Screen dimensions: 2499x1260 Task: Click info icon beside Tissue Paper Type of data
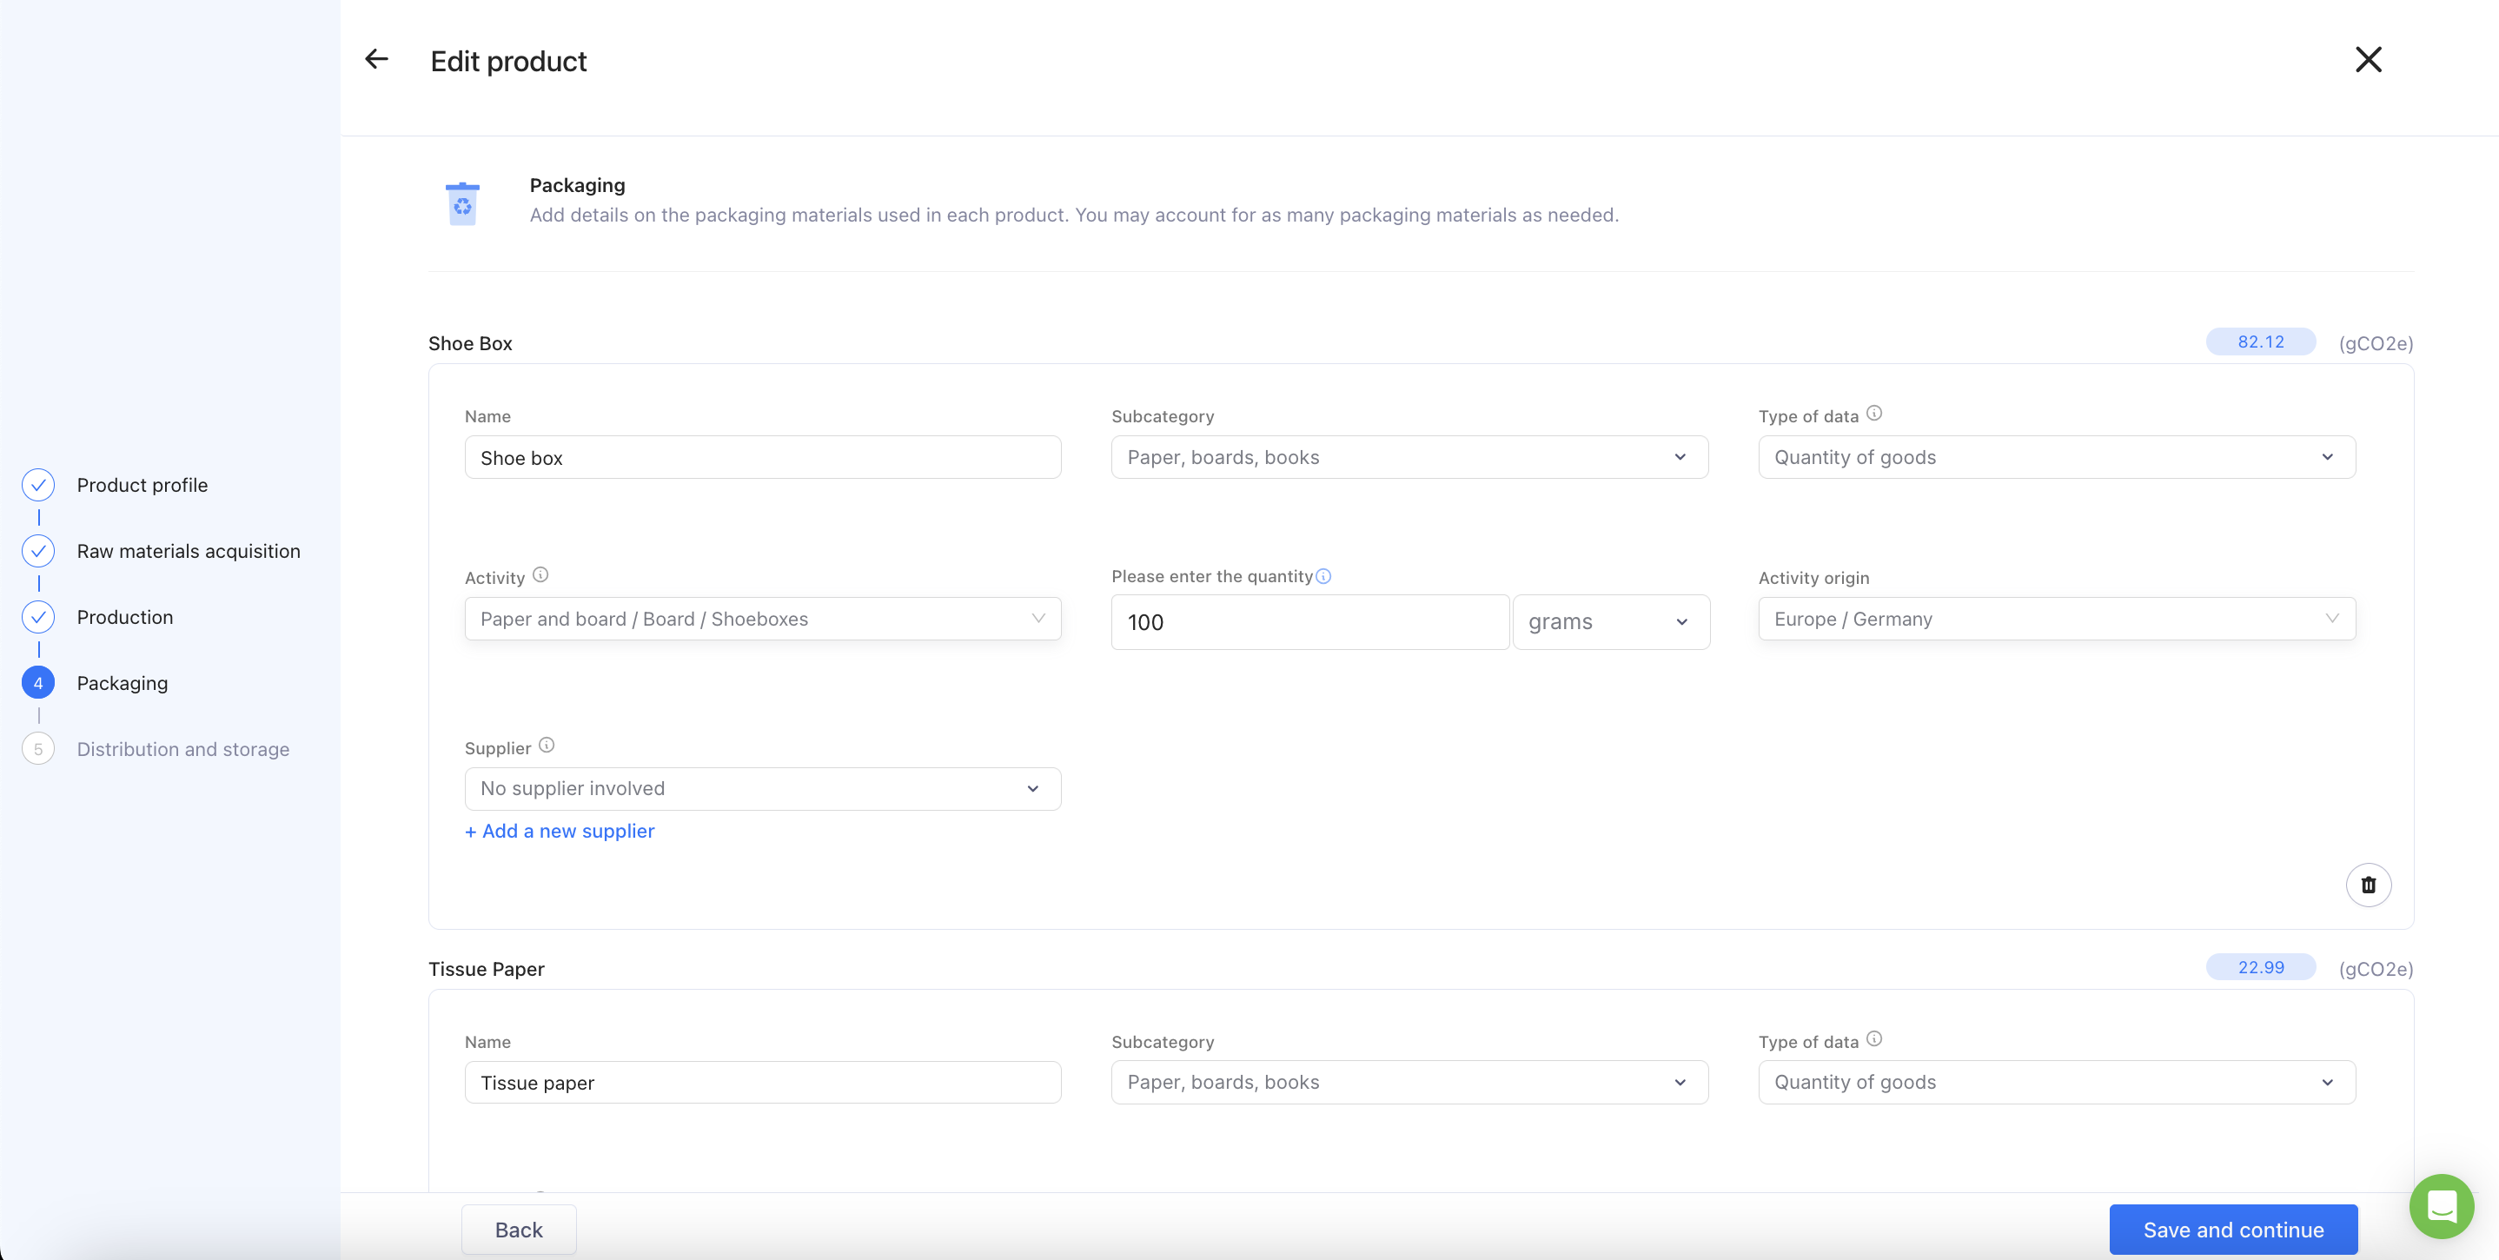(x=1874, y=1040)
